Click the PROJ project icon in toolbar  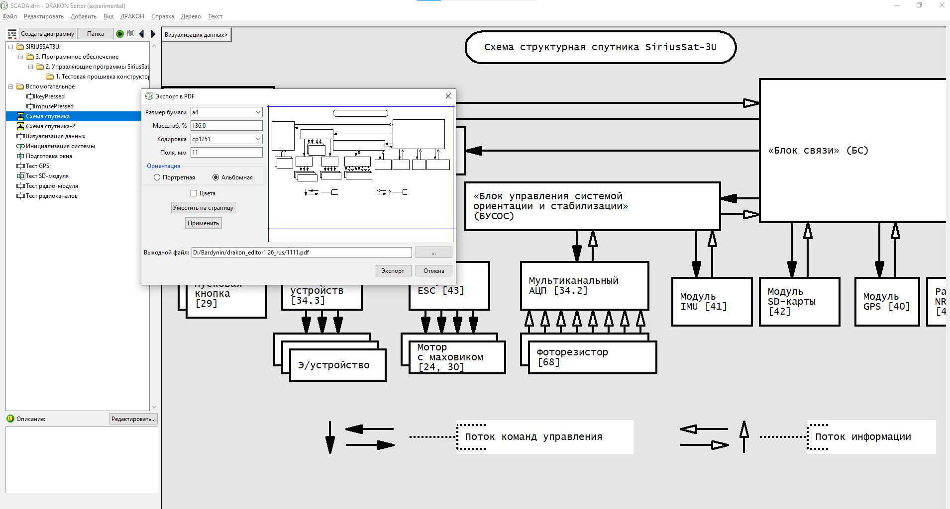click(131, 34)
